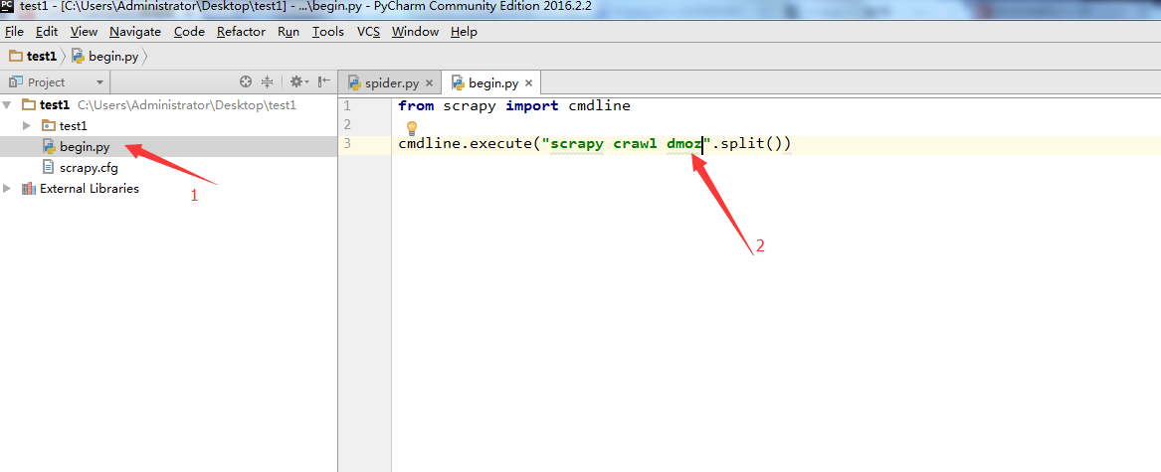This screenshot has width=1161, height=472.
Task: Click the PyCharm icon in the title bar
Action: pyautogui.click(x=7, y=9)
